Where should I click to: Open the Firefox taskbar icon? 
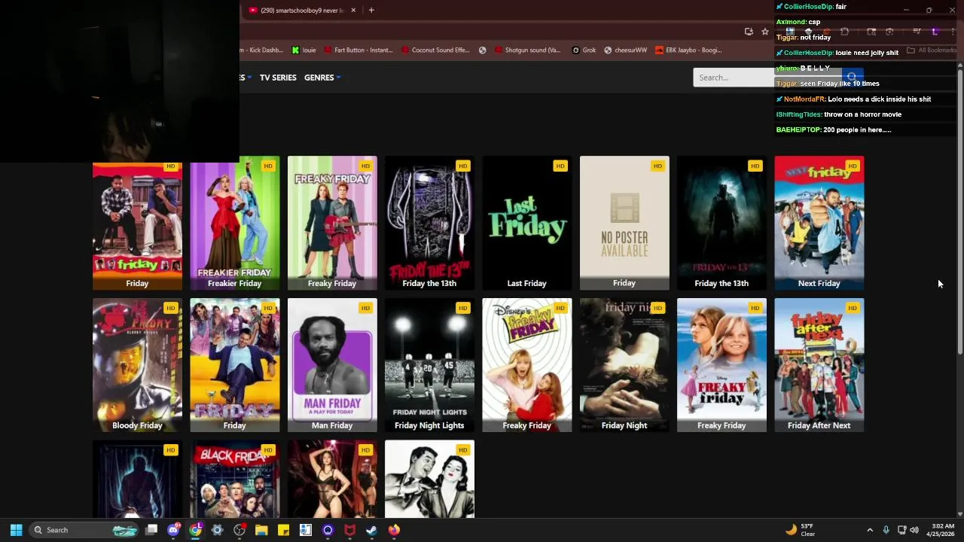(x=394, y=530)
